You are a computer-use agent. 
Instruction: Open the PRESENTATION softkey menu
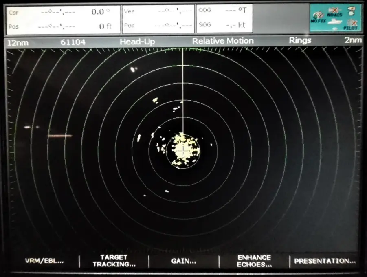[x=325, y=261]
